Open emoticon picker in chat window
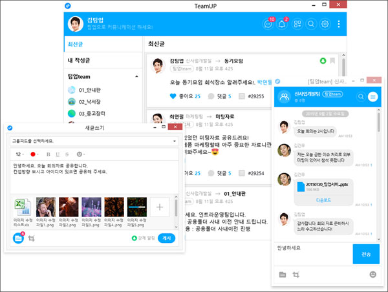Image resolution: width=388 pixels, height=292 pixels. (x=372, y=274)
